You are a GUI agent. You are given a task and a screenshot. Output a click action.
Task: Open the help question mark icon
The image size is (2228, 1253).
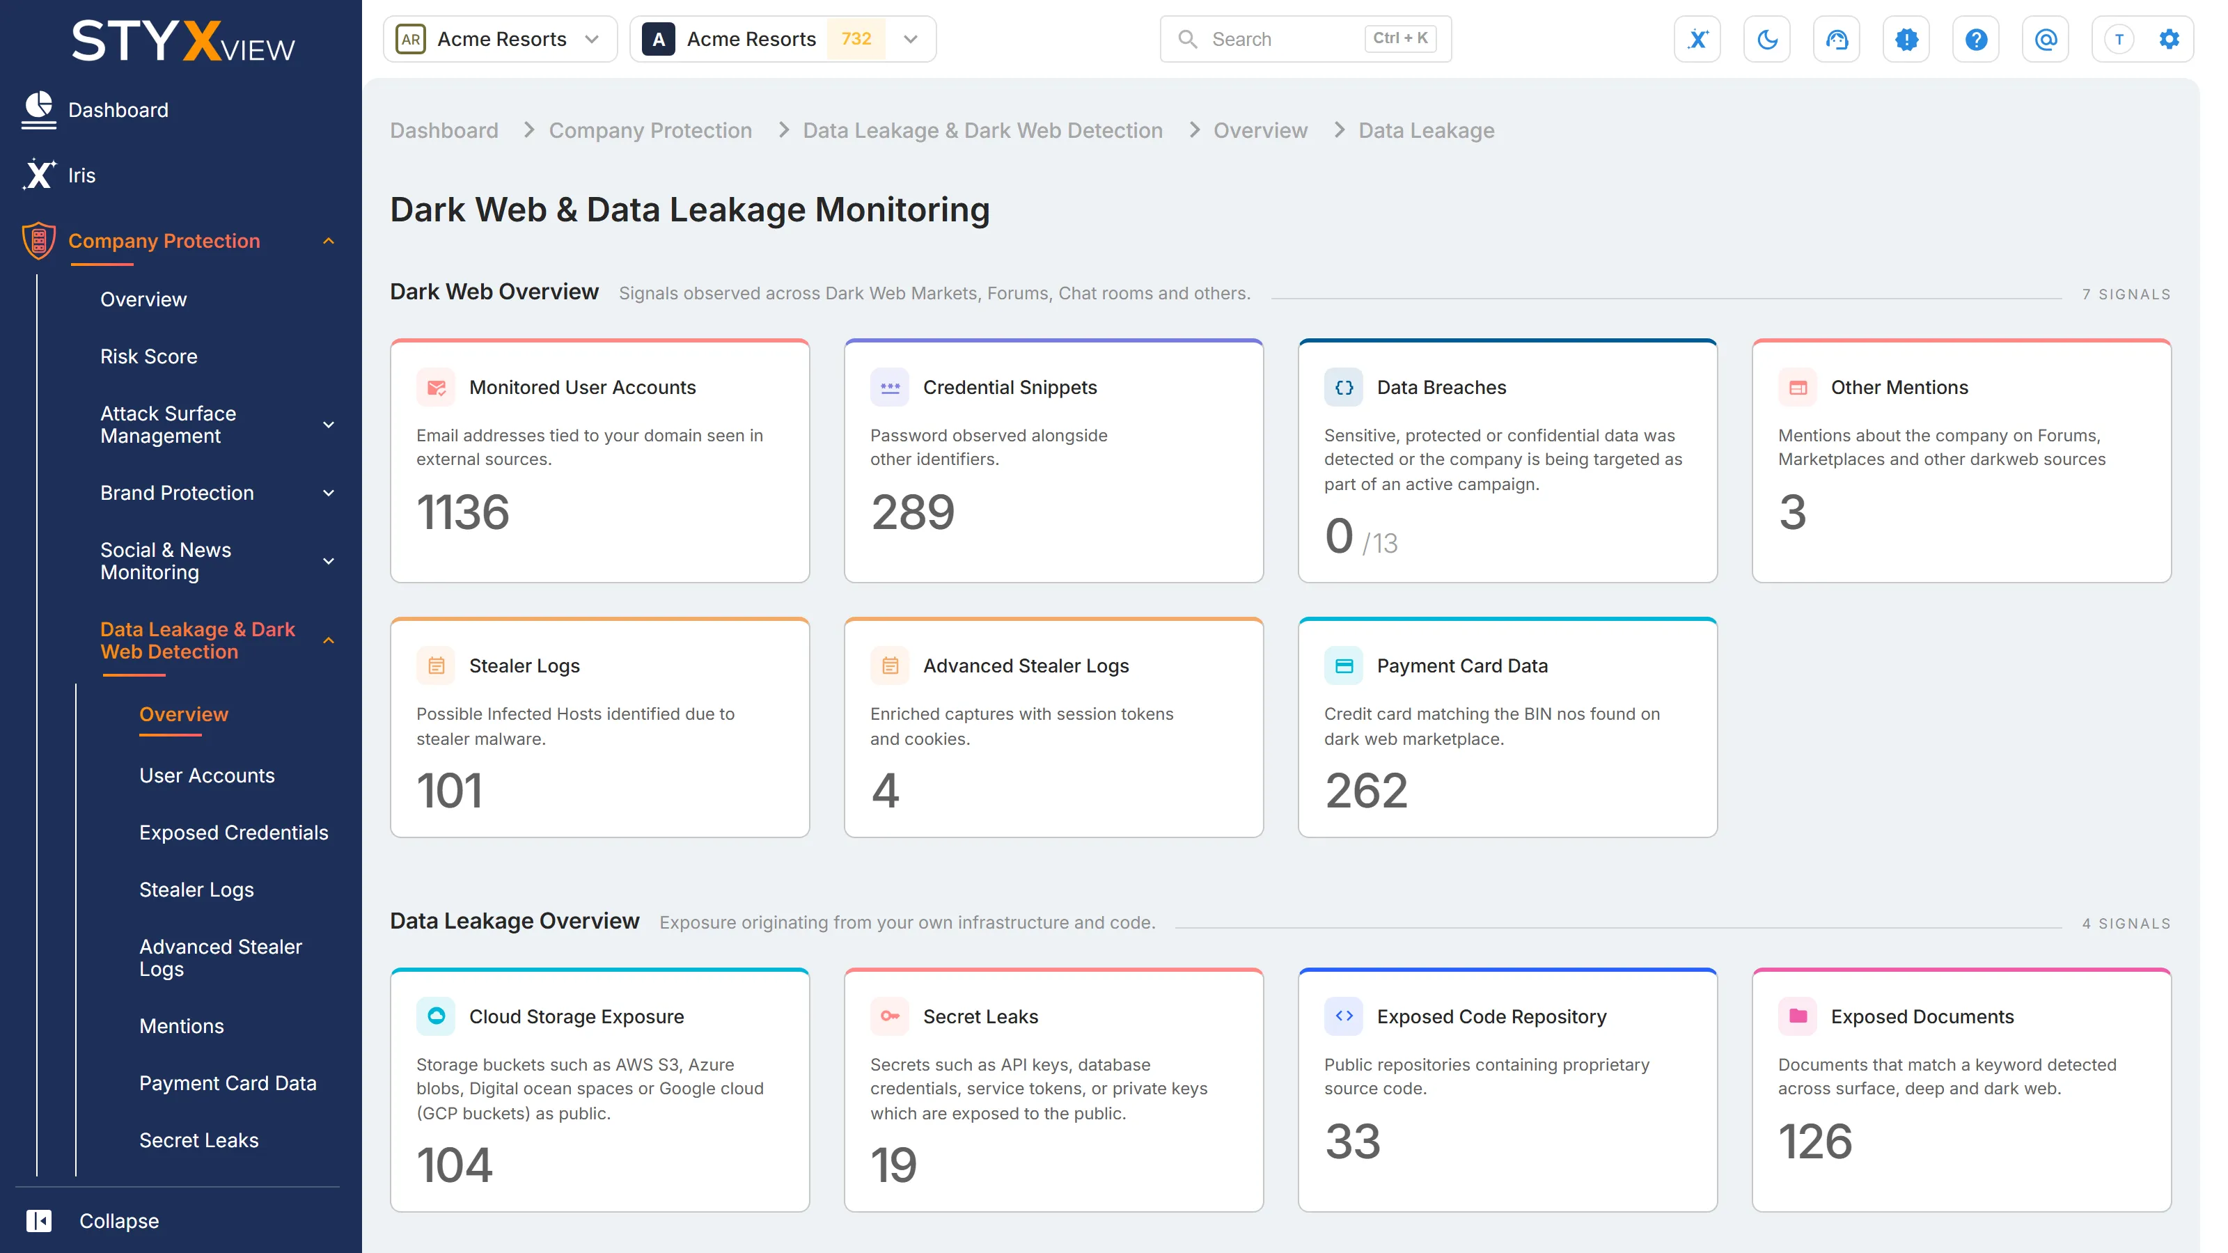1975,39
